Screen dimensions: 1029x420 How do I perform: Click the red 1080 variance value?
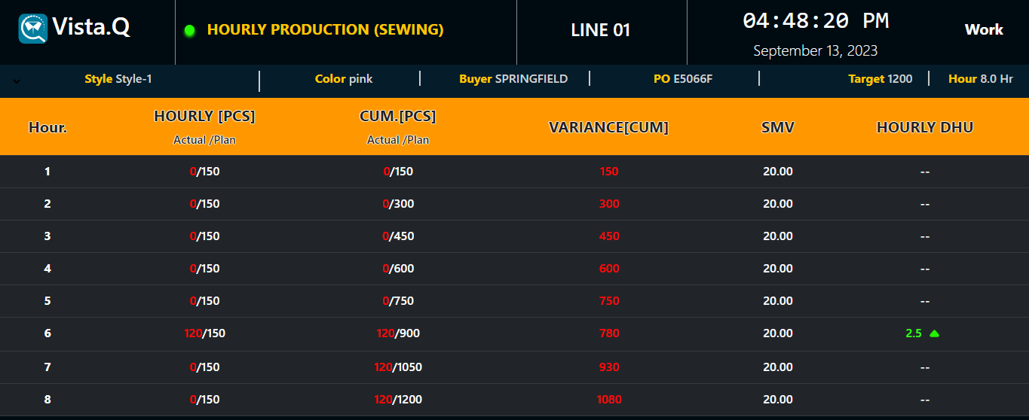click(x=609, y=400)
